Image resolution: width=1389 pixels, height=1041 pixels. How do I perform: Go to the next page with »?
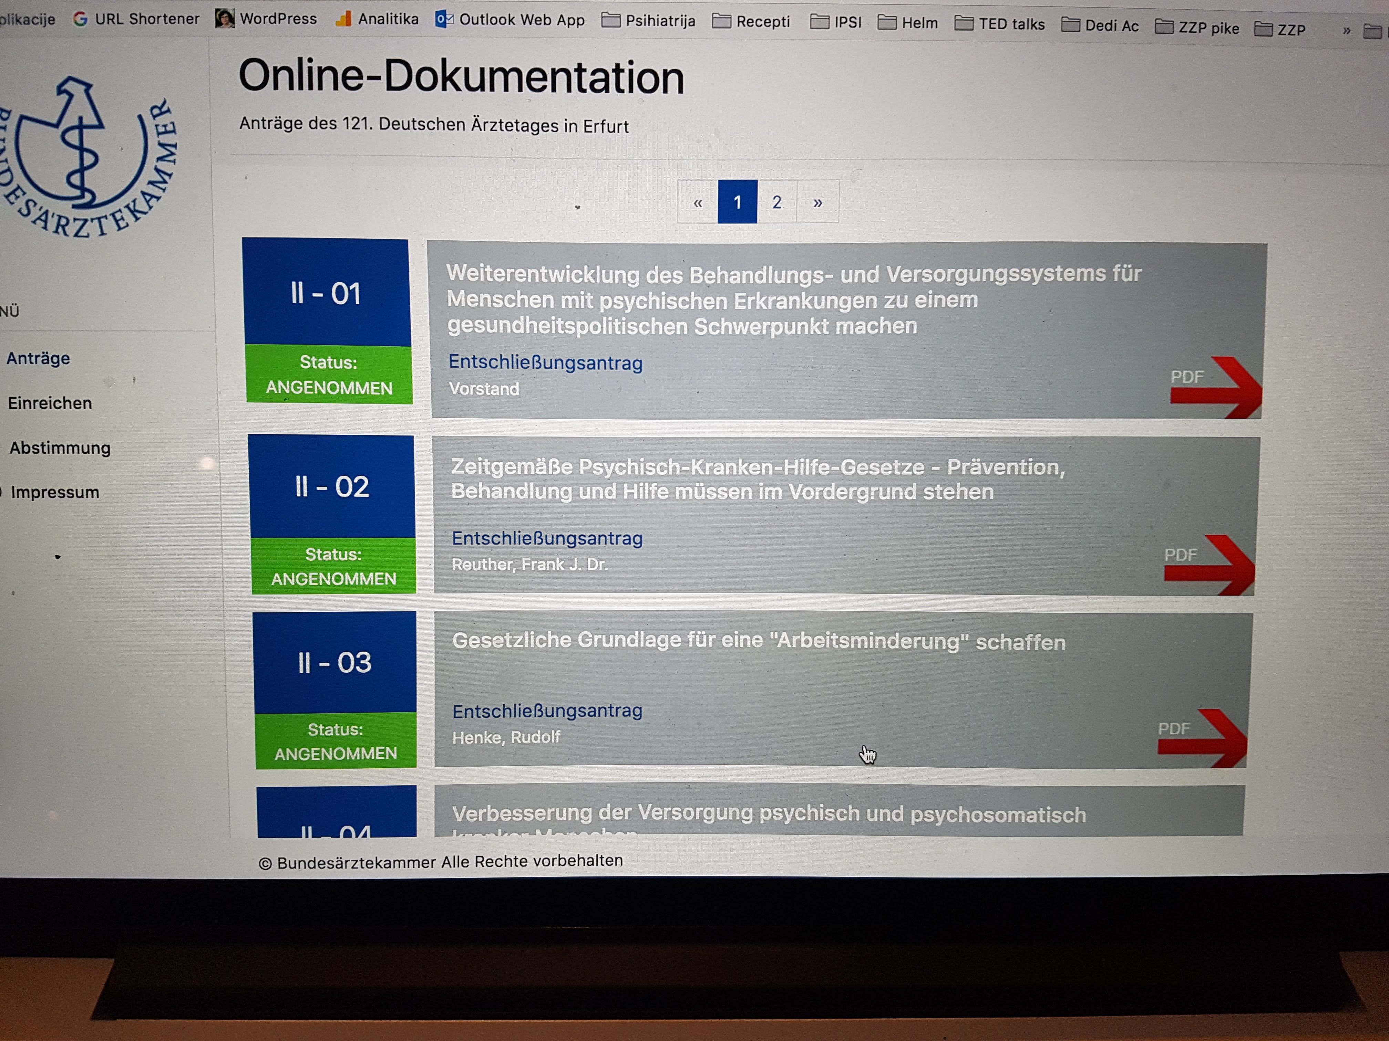(x=817, y=203)
